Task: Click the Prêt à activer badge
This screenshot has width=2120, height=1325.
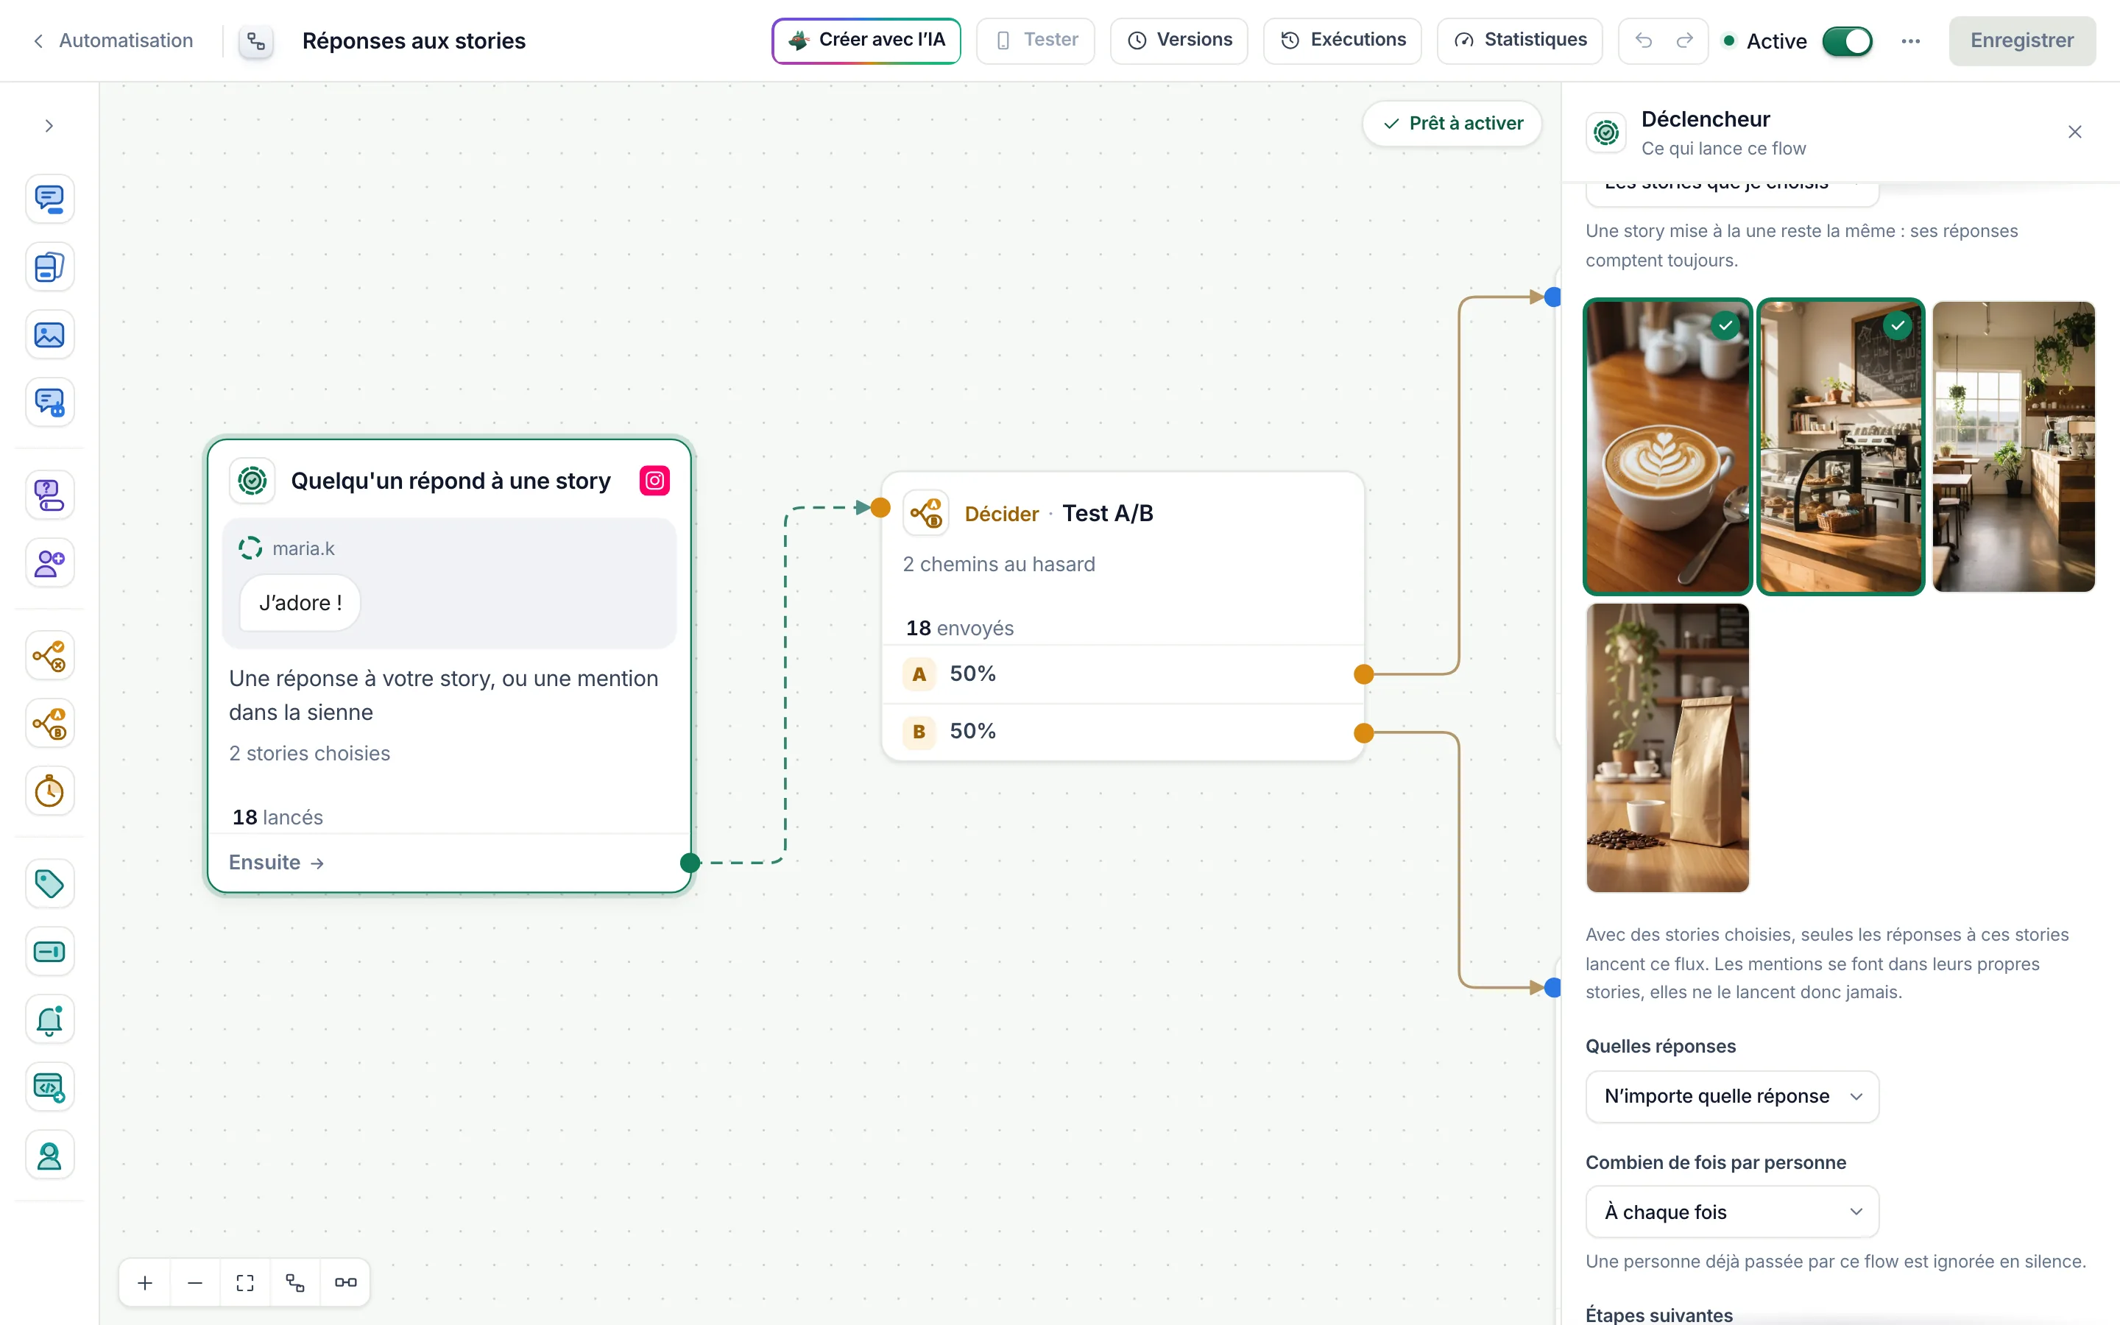Action: coord(1452,124)
